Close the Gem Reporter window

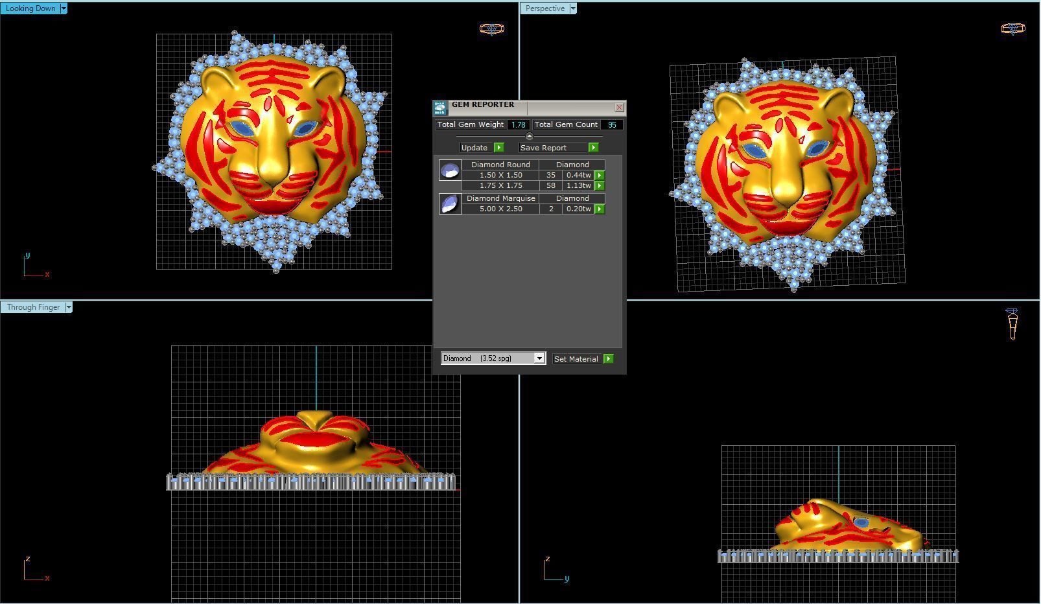[619, 108]
